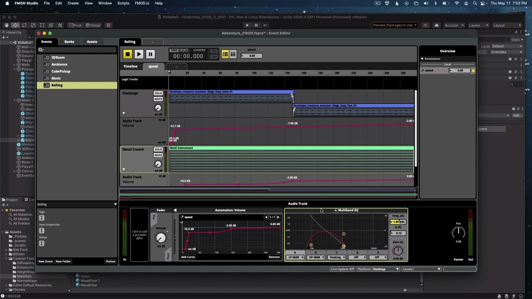This screenshot has width=532, height=299.
Task: Switch the time display to BEATS
Action: click(x=184, y=50)
